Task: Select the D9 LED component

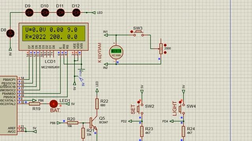Action: click(29, 13)
